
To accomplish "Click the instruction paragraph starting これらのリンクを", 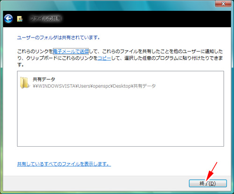I will click(x=120, y=58).
